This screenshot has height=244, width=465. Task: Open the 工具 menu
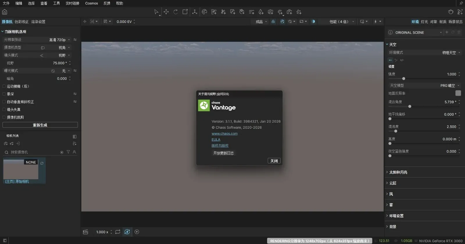(x=56, y=3)
